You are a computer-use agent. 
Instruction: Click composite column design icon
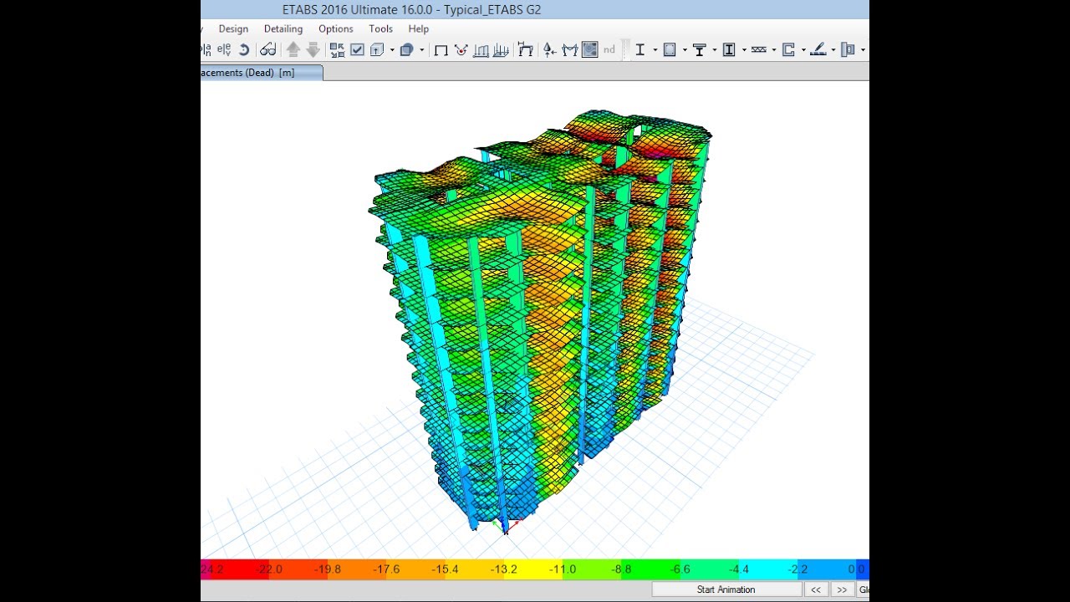pyautogui.click(x=729, y=50)
